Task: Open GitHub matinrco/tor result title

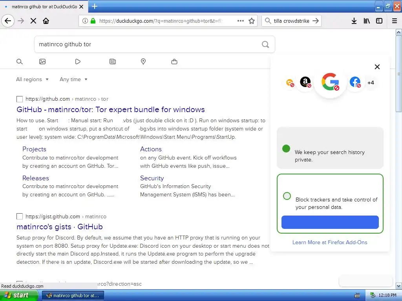Action: tap(110, 110)
